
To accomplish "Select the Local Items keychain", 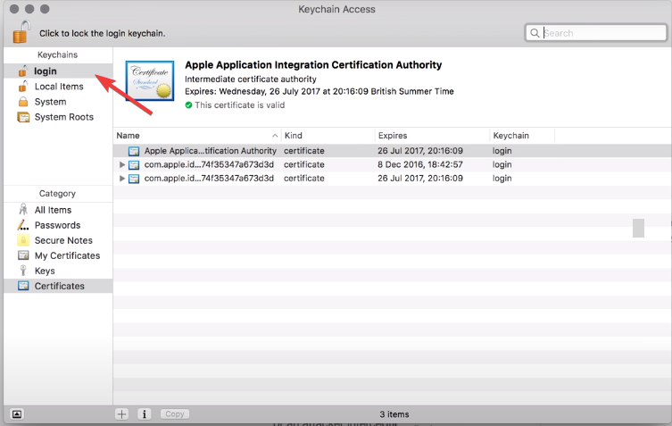I will 58,87.
